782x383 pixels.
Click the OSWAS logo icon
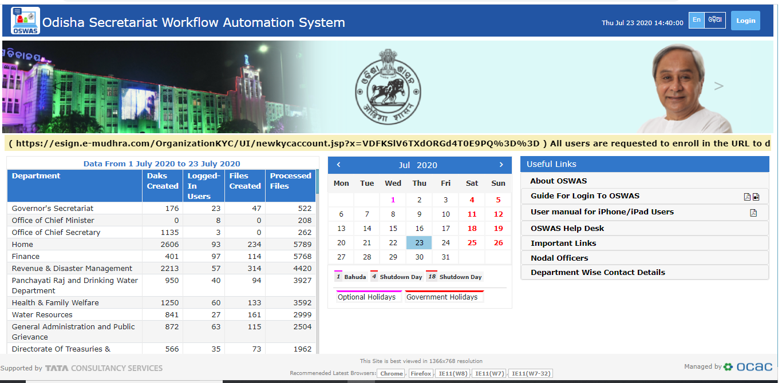point(24,19)
